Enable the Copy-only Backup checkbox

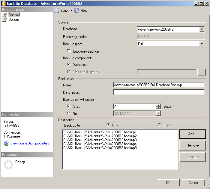[x=69, y=51]
